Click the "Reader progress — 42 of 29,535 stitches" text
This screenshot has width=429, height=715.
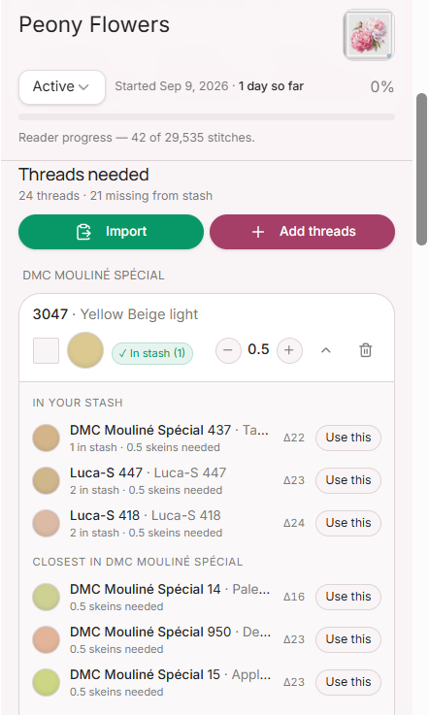137,138
